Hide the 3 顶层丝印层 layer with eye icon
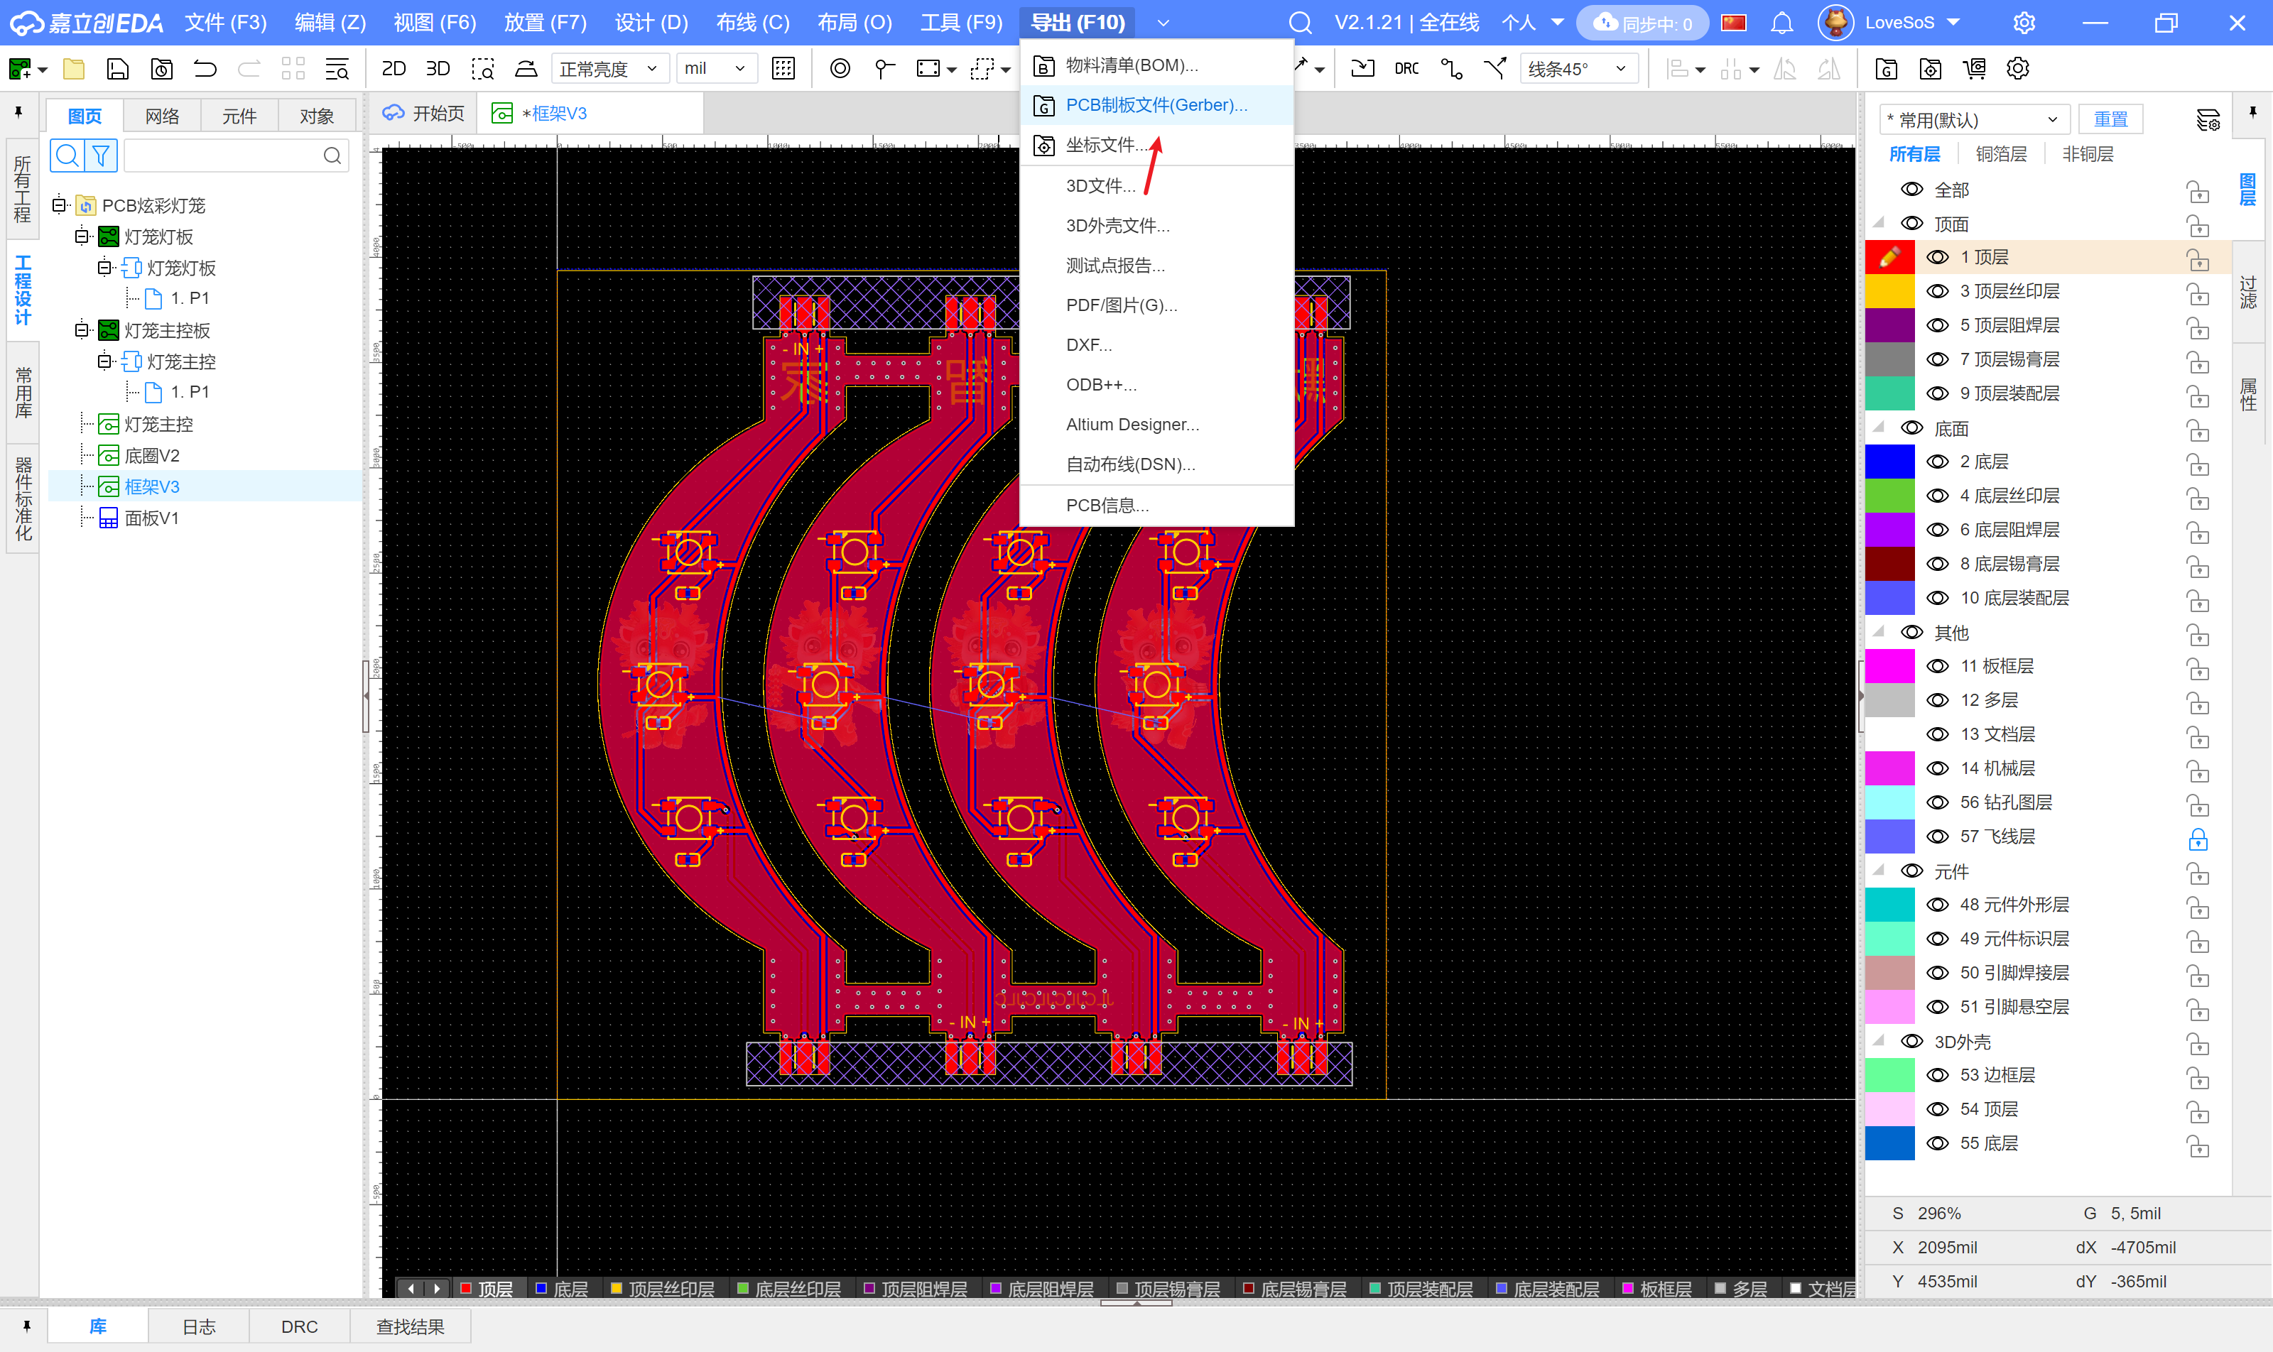The width and height of the screenshot is (2273, 1352). point(1937,292)
